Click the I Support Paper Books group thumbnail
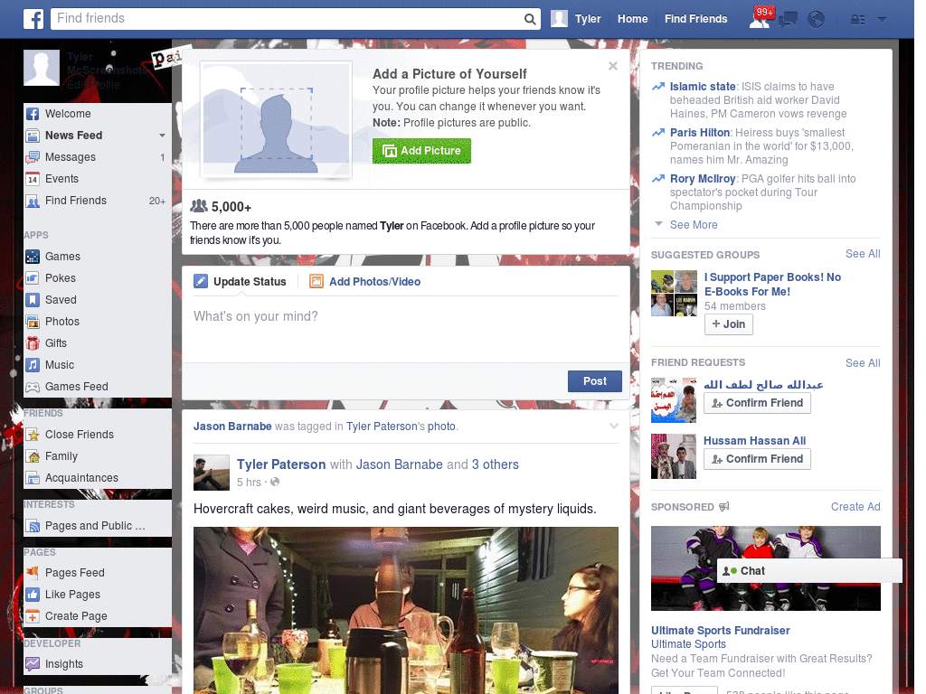Image resolution: width=926 pixels, height=694 pixels. pos(674,294)
